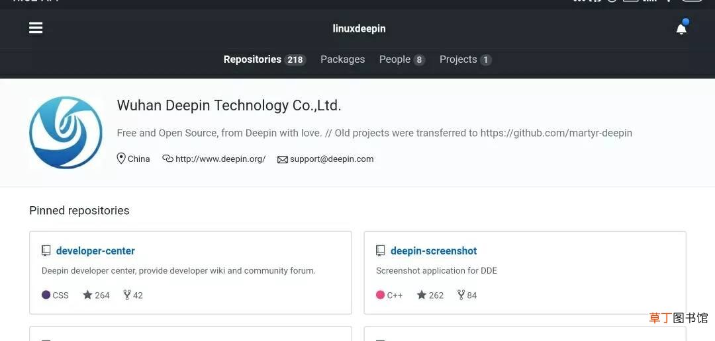Screen dimensions: 715x341
Task: Click repo book icon next to developer-center
Action: tap(46, 250)
